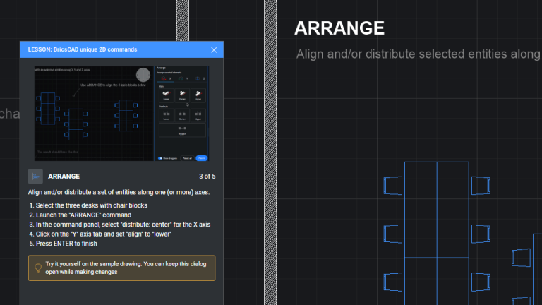Choose the Distribute Center icon in the preview

click(x=182, y=116)
